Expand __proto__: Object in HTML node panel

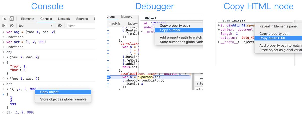[219, 42]
